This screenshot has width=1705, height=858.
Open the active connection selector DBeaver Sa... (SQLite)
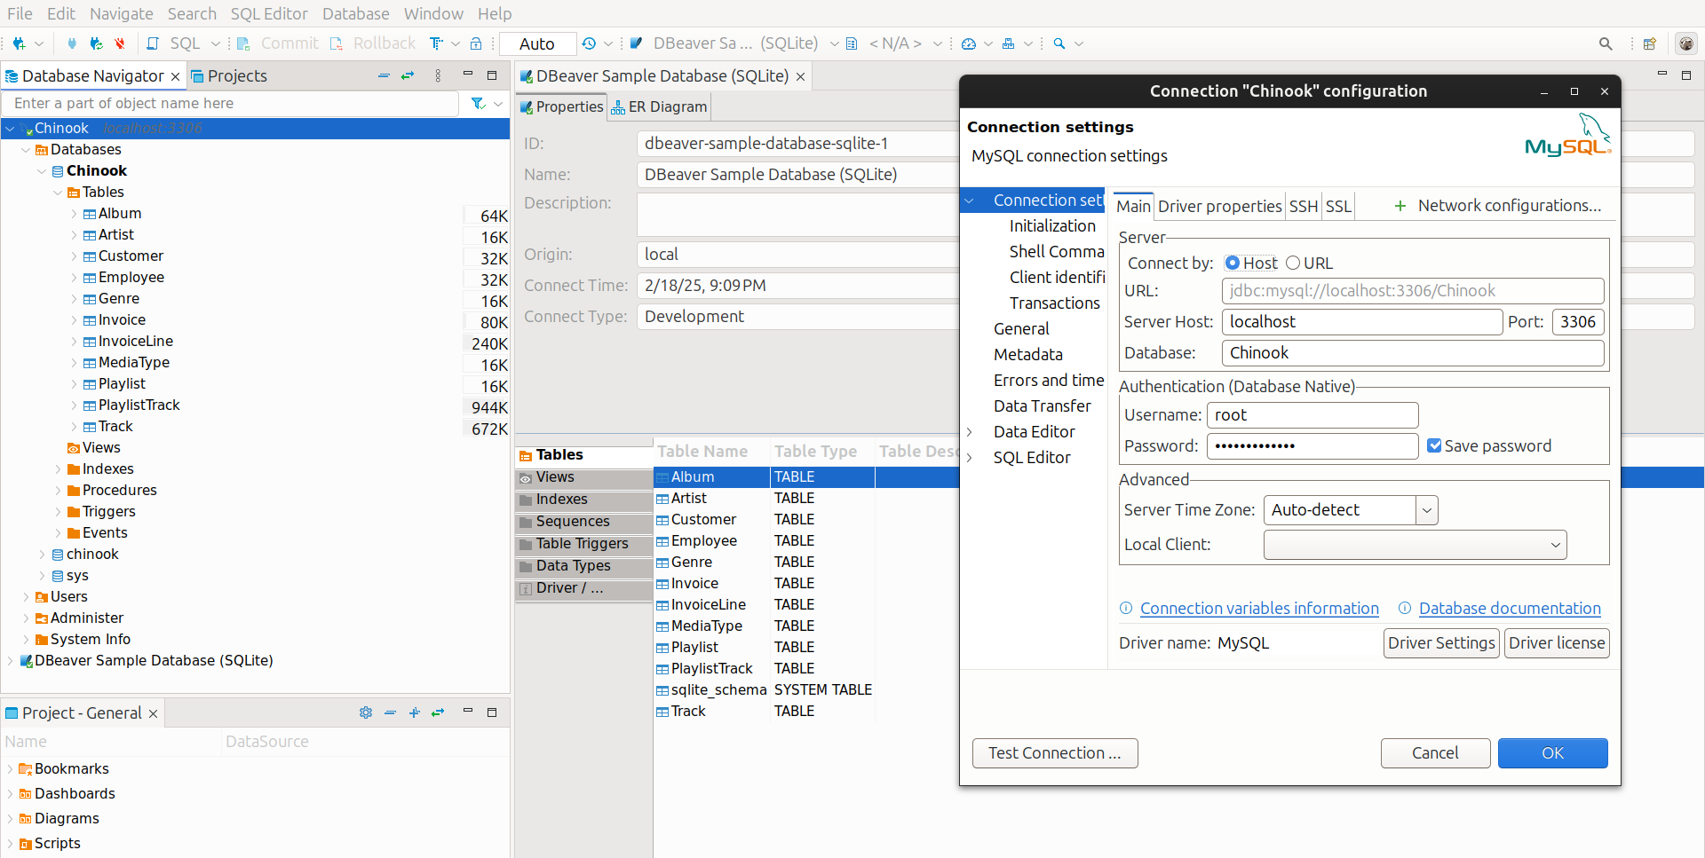(734, 43)
